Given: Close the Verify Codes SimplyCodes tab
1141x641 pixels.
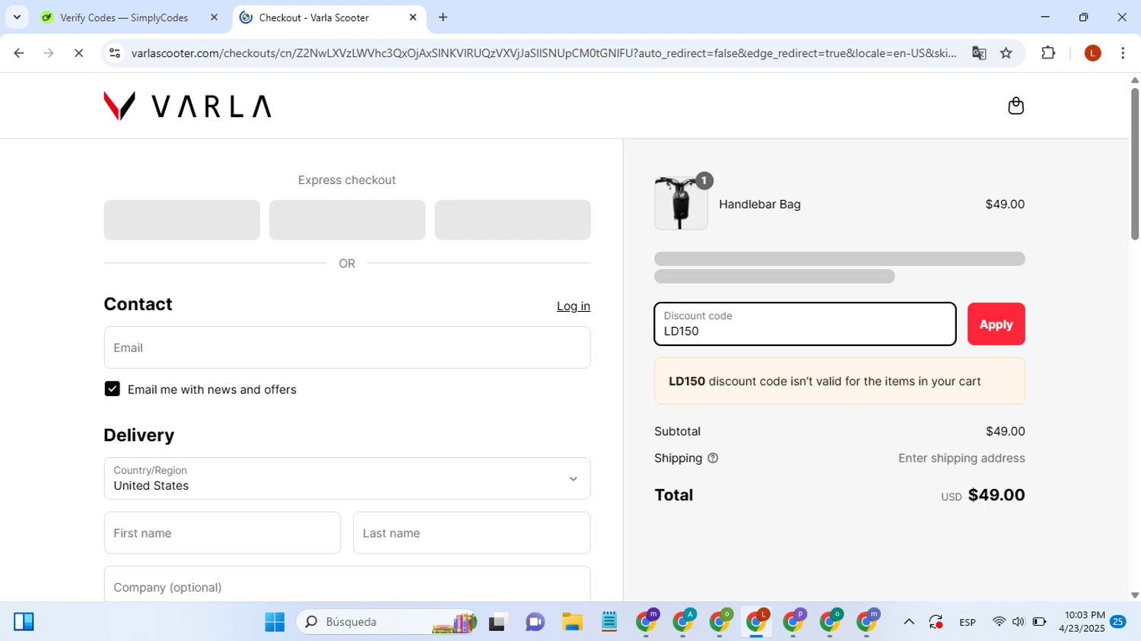Looking at the screenshot, I should click(x=214, y=17).
